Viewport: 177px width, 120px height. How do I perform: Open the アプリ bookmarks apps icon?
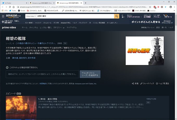point(5,11)
